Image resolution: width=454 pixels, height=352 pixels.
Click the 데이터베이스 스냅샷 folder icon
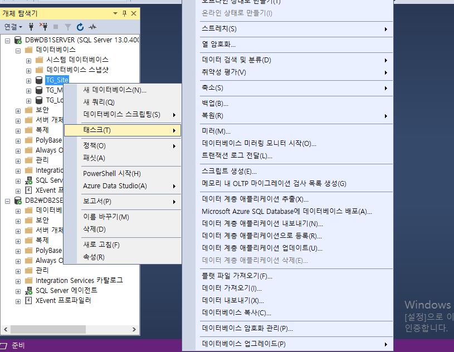(x=39, y=70)
